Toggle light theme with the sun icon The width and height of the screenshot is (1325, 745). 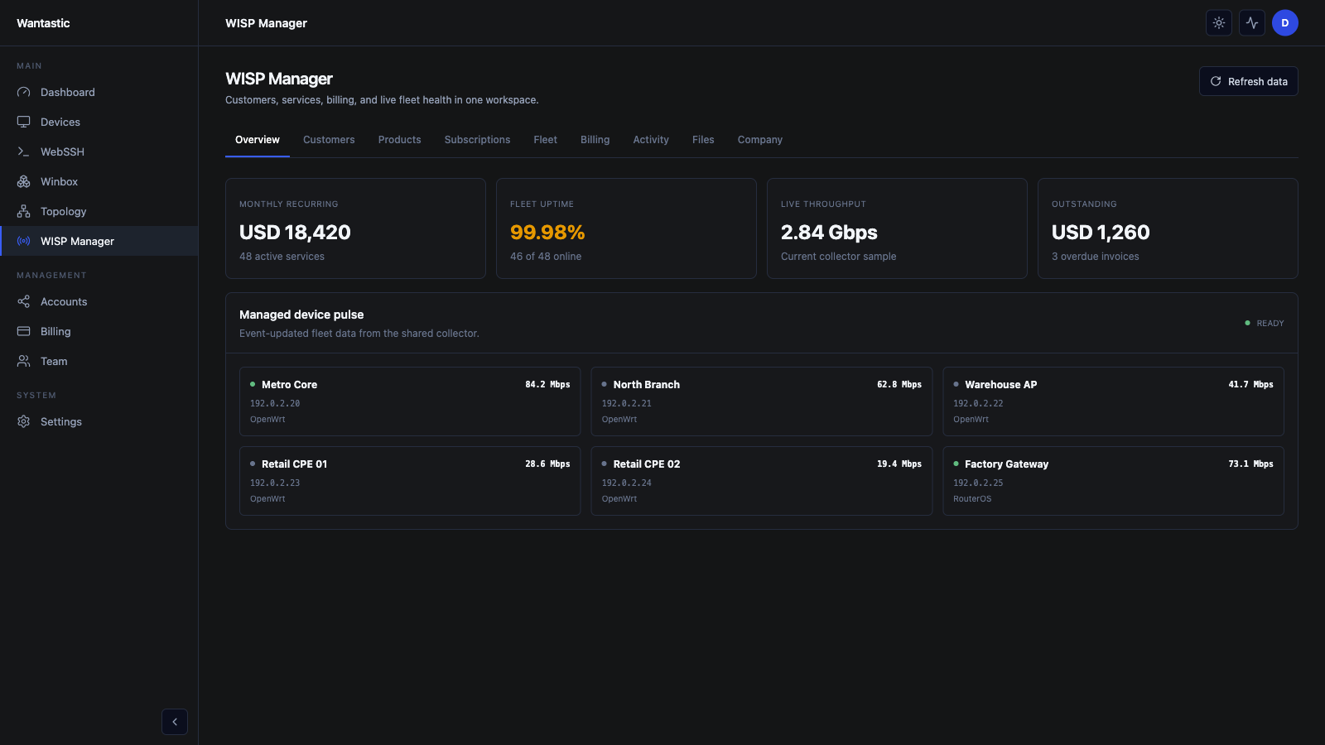[1219, 23]
